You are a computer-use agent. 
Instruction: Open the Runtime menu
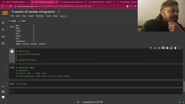[40, 16]
